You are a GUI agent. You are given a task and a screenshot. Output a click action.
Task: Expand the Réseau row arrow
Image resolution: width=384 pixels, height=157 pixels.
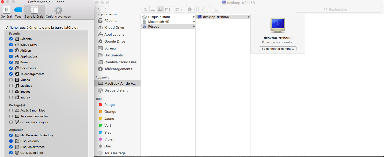click(194, 26)
